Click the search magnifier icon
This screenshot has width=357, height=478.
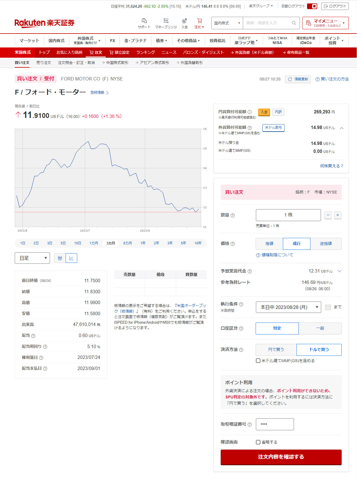pos(294,23)
